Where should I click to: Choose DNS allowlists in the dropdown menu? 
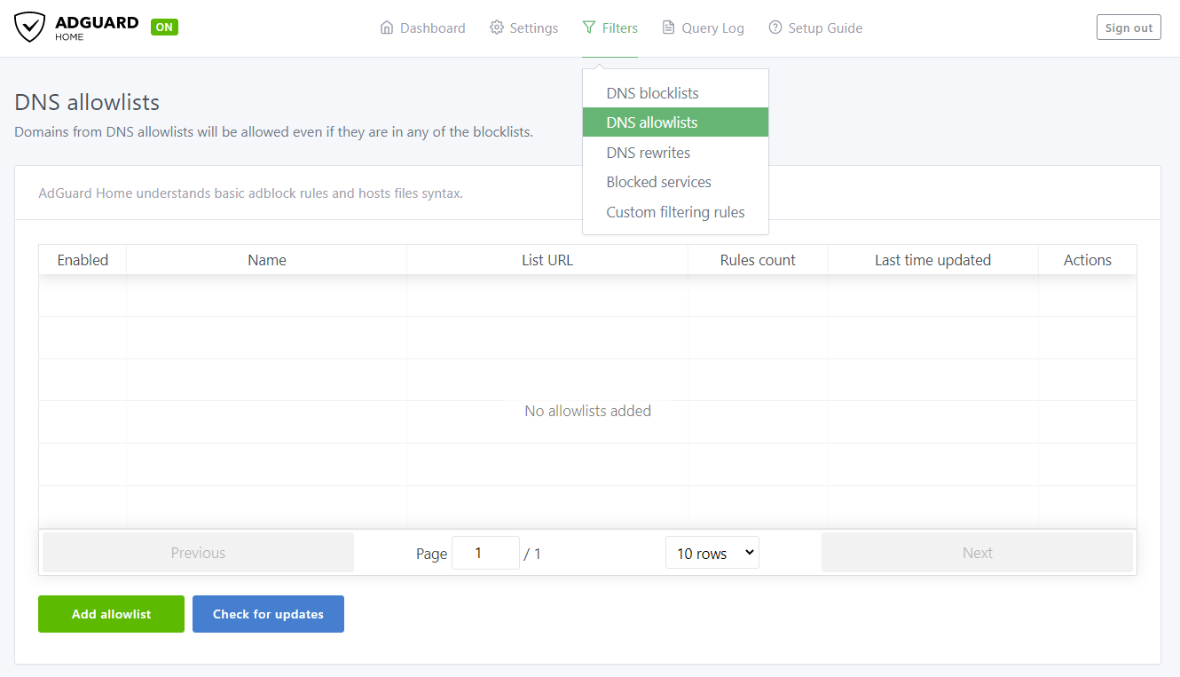point(652,122)
